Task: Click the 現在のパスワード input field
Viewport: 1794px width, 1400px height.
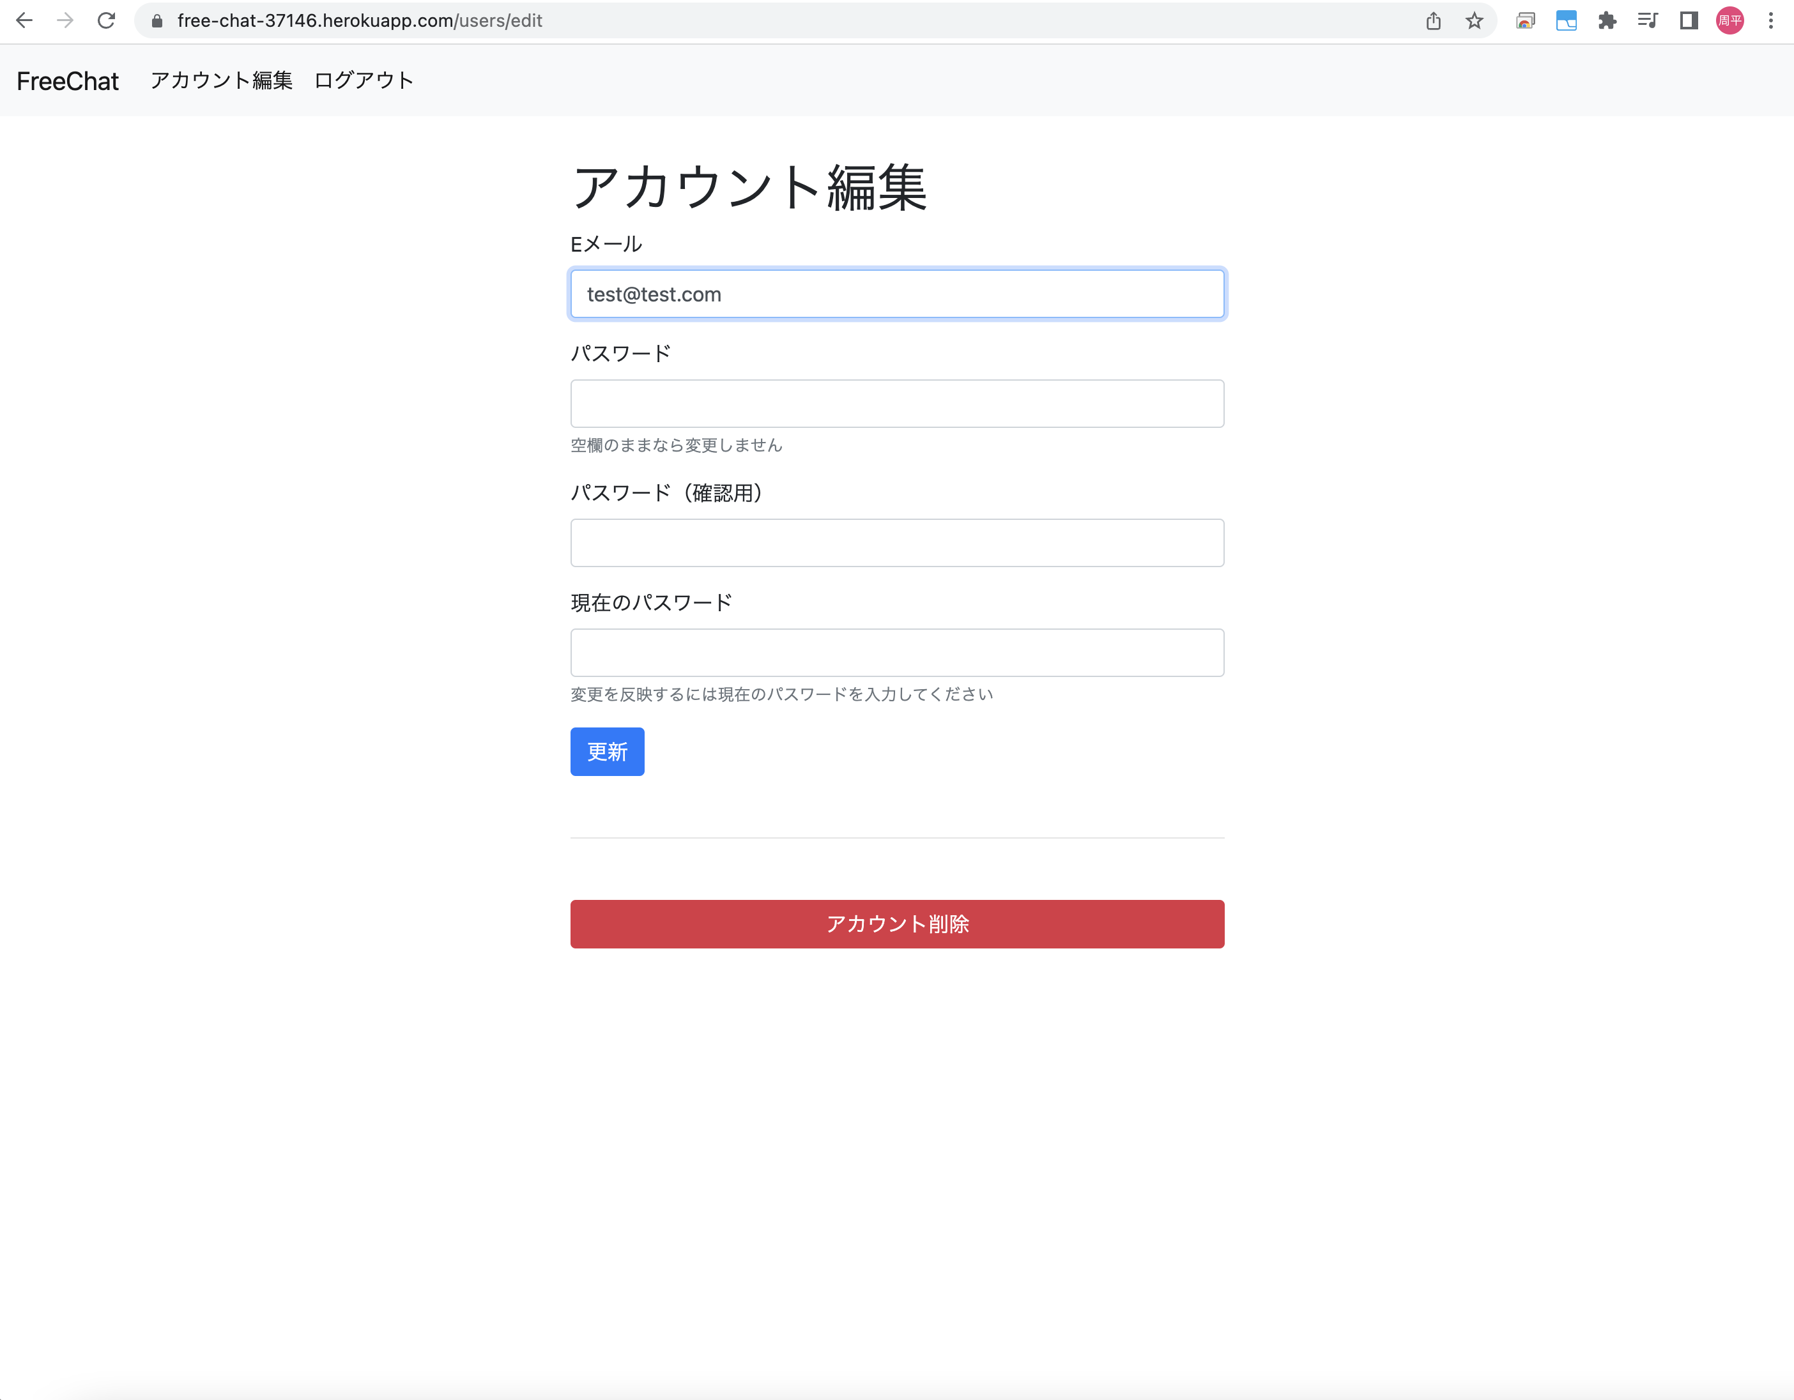Action: 897,651
